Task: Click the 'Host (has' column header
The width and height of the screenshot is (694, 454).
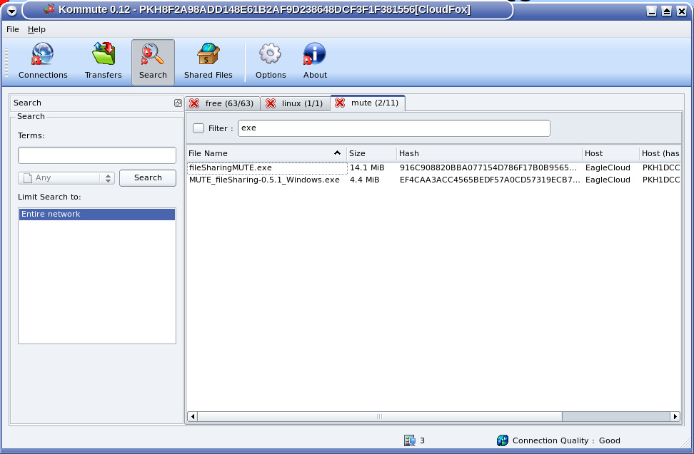Action: (660, 153)
